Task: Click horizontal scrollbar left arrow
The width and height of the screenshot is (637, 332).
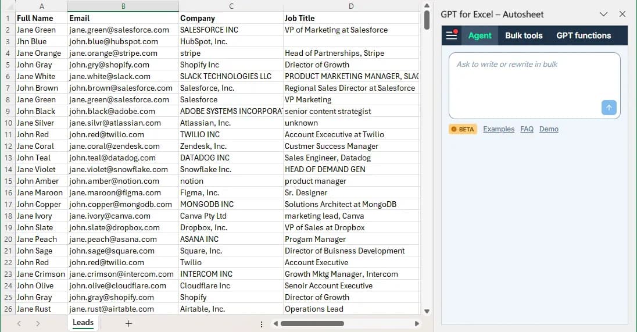Action: coord(275,323)
